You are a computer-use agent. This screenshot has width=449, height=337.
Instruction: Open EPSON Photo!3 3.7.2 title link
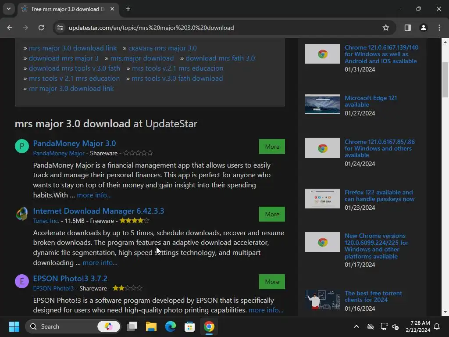point(70,279)
